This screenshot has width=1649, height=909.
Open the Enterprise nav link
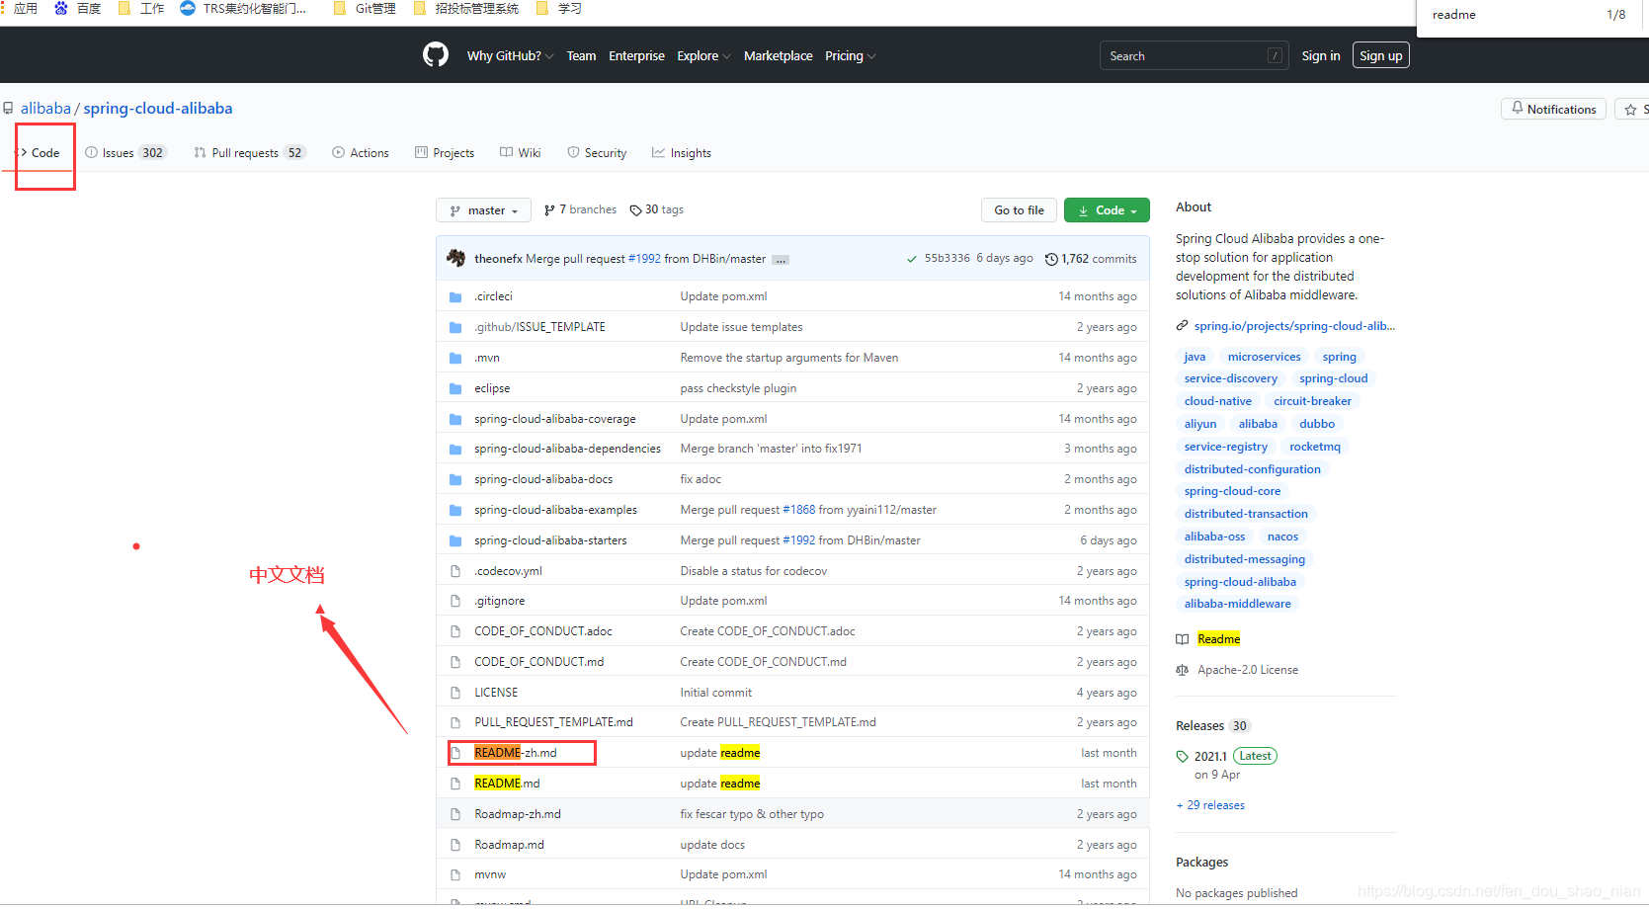pyautogui.click(x=636, y=56)
